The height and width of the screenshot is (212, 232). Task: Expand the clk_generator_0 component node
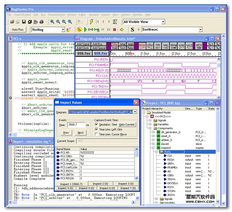coord(153,132)
